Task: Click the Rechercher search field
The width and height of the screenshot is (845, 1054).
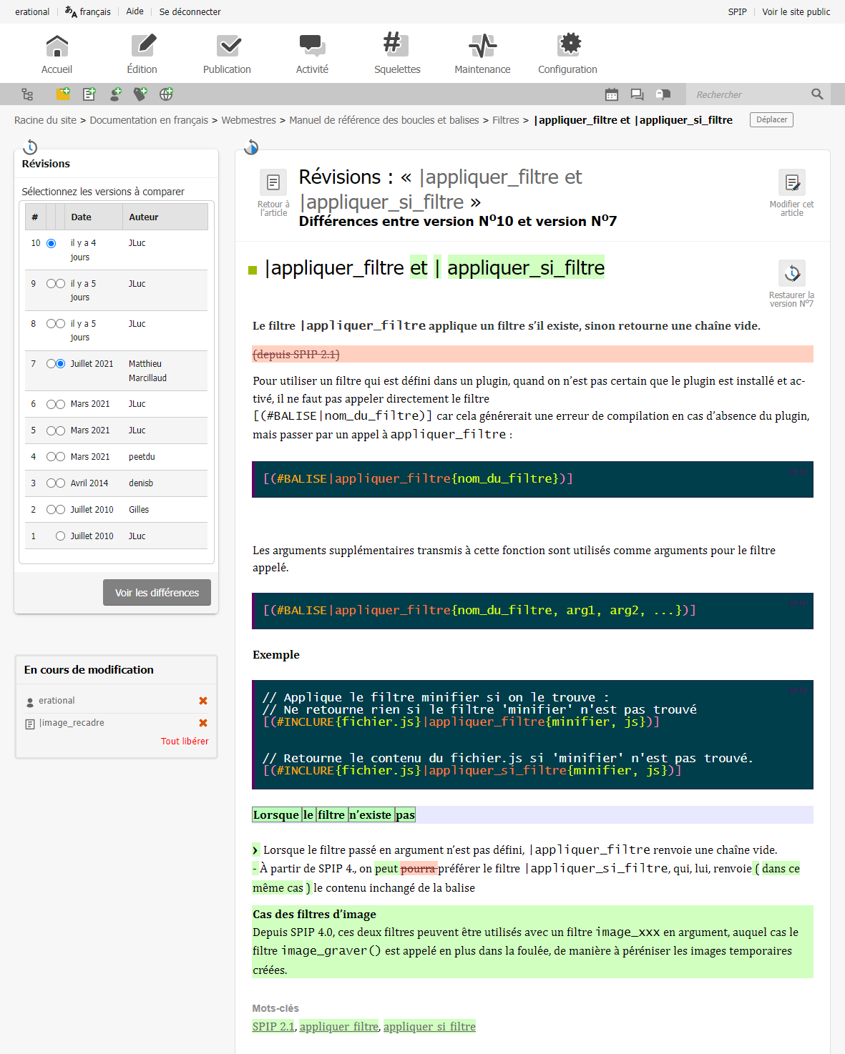Action: (x=748, y=94)
